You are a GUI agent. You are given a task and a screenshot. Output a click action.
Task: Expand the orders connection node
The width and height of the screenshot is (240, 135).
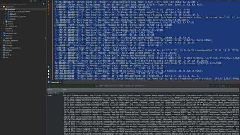point(3,21)
